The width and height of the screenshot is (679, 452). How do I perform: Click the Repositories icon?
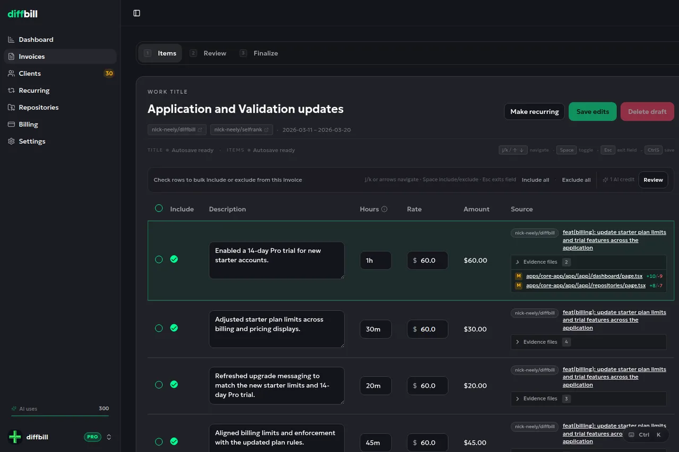pos(11,108)
